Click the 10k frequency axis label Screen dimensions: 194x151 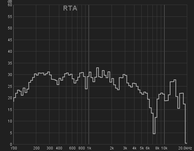pyautogui.click(x=164, y=148)
